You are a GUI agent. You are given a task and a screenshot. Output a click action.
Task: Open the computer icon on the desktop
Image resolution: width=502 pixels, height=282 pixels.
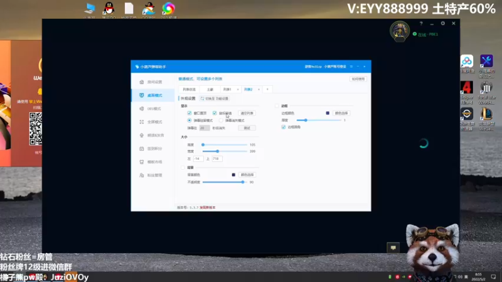(x=90, y=9)
